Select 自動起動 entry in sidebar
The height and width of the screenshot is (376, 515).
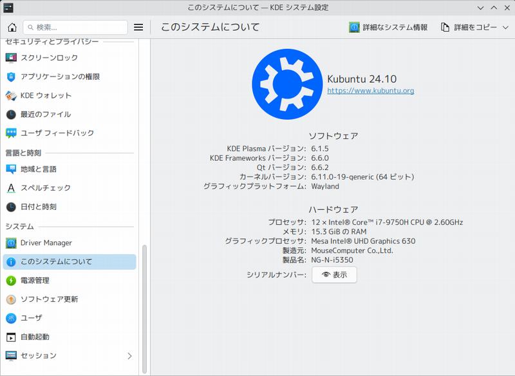click(x=70, y=337)
